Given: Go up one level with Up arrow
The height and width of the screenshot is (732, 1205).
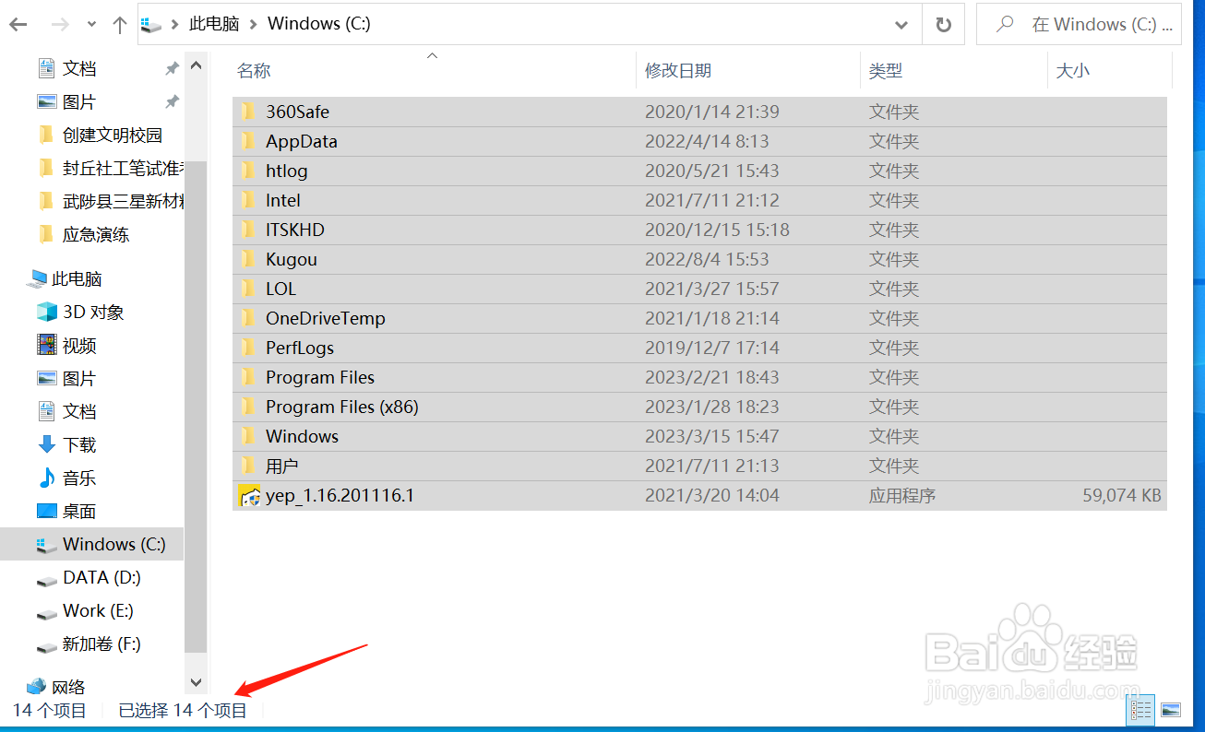Looking at the screenshot, I should pos(119,25).
